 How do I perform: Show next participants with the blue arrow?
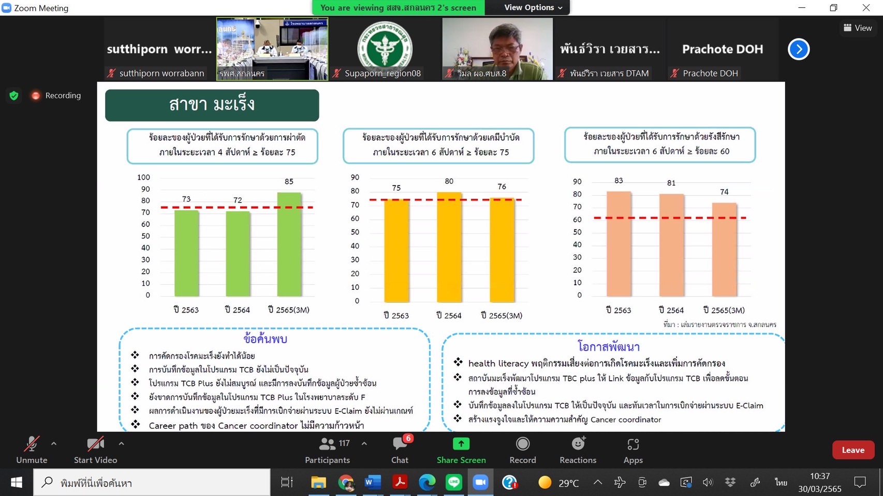click(x=799, y=50)
